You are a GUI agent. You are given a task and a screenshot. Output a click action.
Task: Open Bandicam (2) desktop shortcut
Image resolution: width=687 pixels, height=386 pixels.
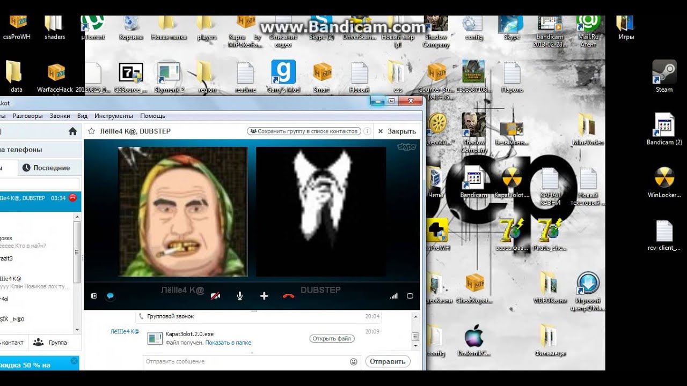[x=664, y=129]
